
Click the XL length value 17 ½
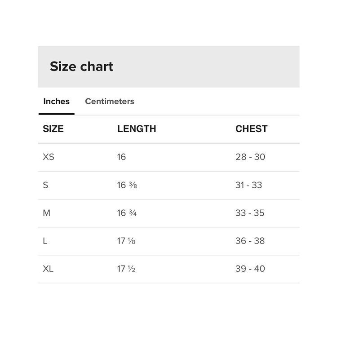click(x=126, y=269)
